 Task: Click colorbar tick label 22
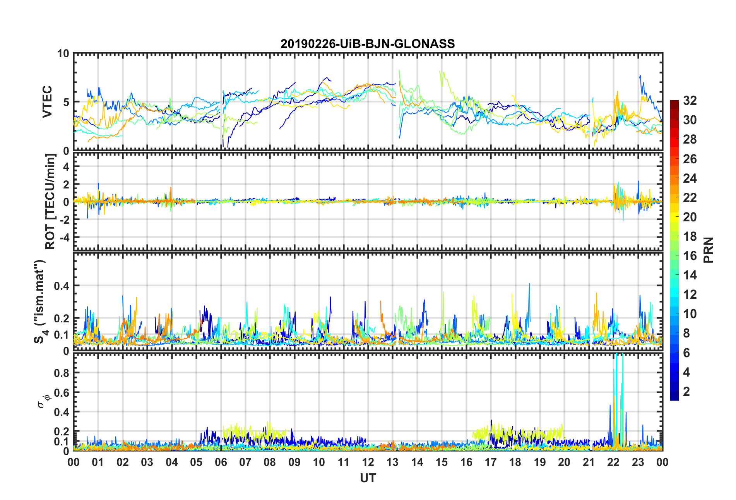pyautogui.click(x=690, y=197)
